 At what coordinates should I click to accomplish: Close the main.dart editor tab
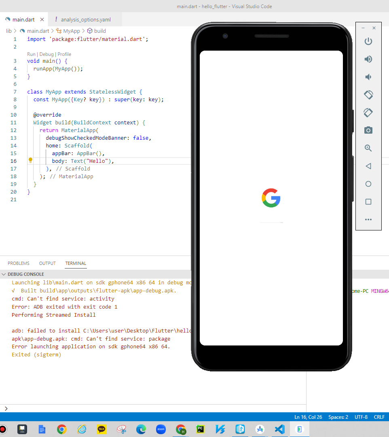coord(42,19)
